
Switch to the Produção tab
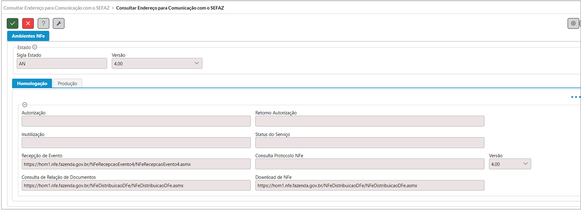coord(67,83)
